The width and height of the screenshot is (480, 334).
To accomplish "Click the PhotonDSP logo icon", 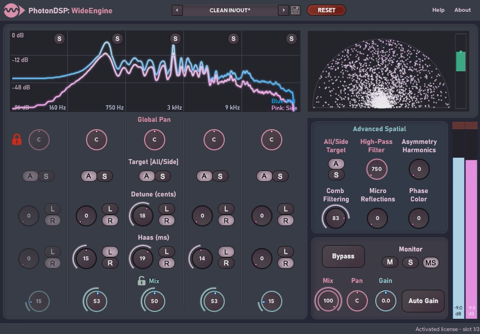I will coord(14,10).
